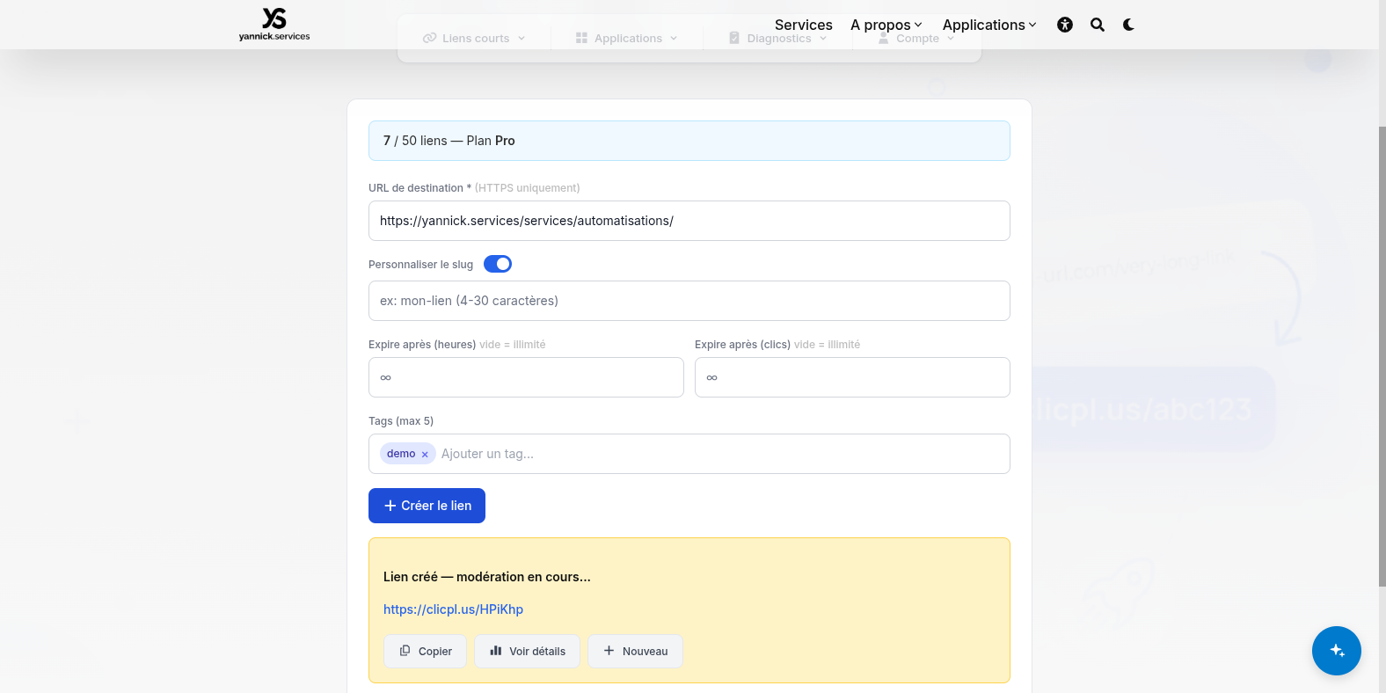
Task: Start a new link with Nouveau
Action: click(635, 651)
